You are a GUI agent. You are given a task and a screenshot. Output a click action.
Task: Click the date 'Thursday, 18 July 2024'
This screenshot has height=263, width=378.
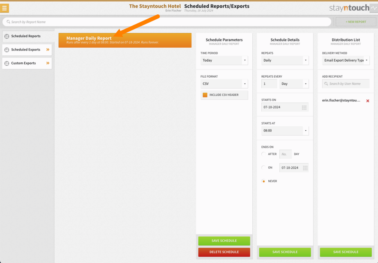[x=198, y=11]
